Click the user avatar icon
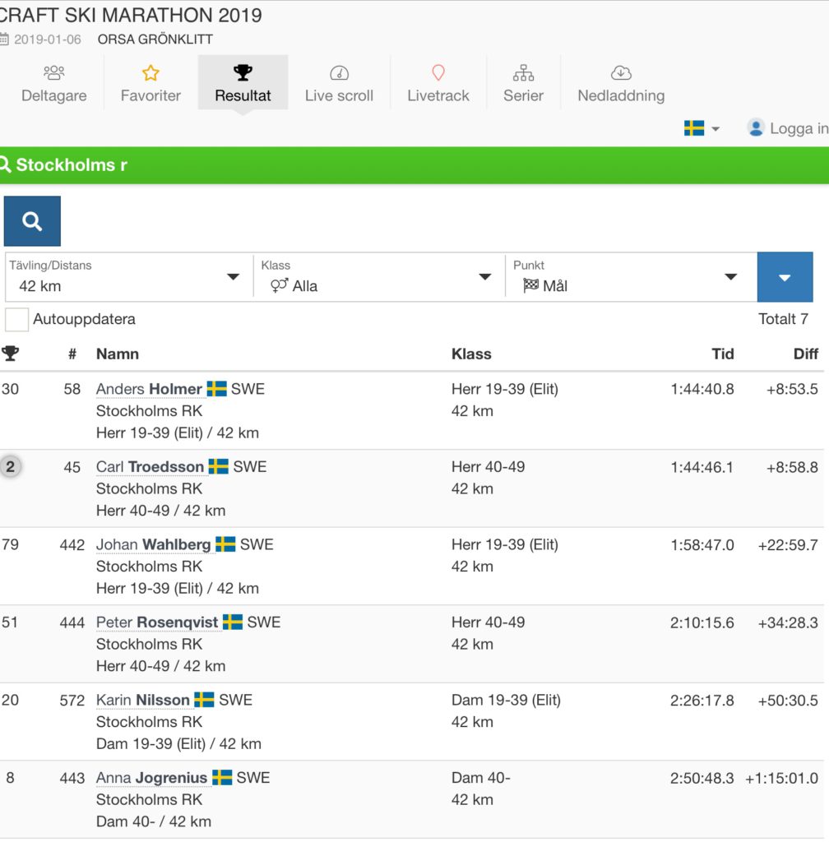Screen dimensions: 829x842 point(756,127)
